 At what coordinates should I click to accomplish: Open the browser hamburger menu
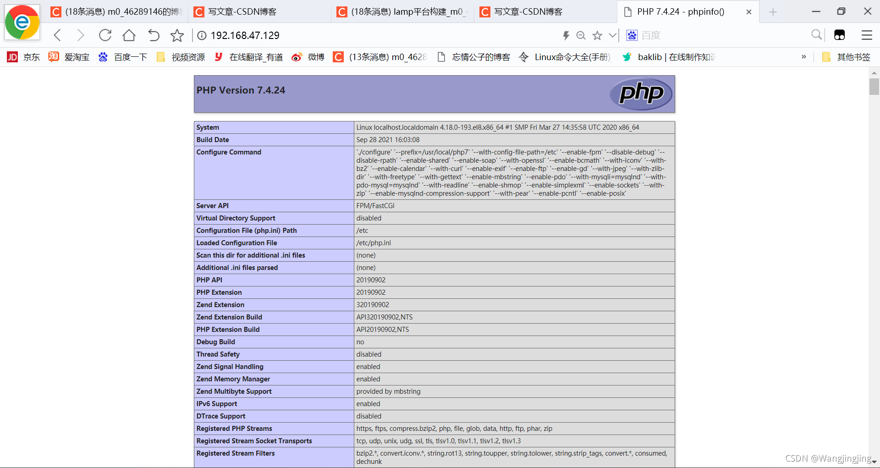[x=867, y=35]
